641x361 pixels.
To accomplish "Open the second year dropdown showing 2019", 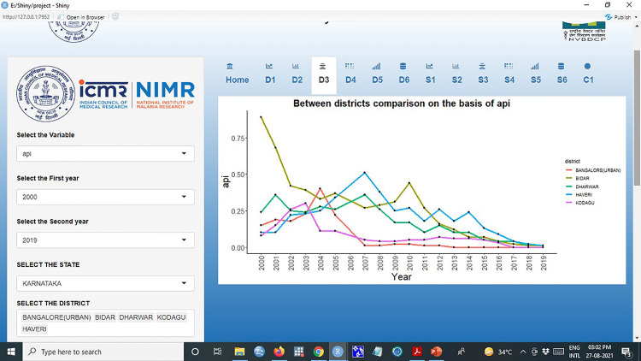I will point(105,241).
